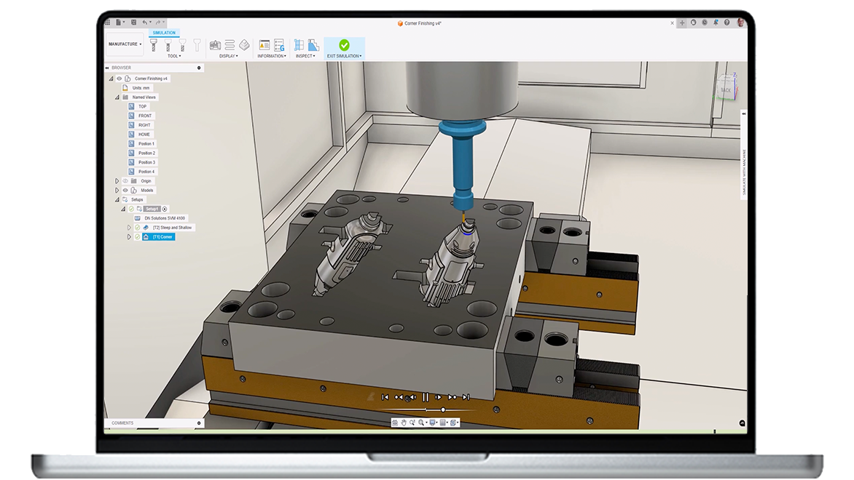Open the warning information window icon

(265, 45)
